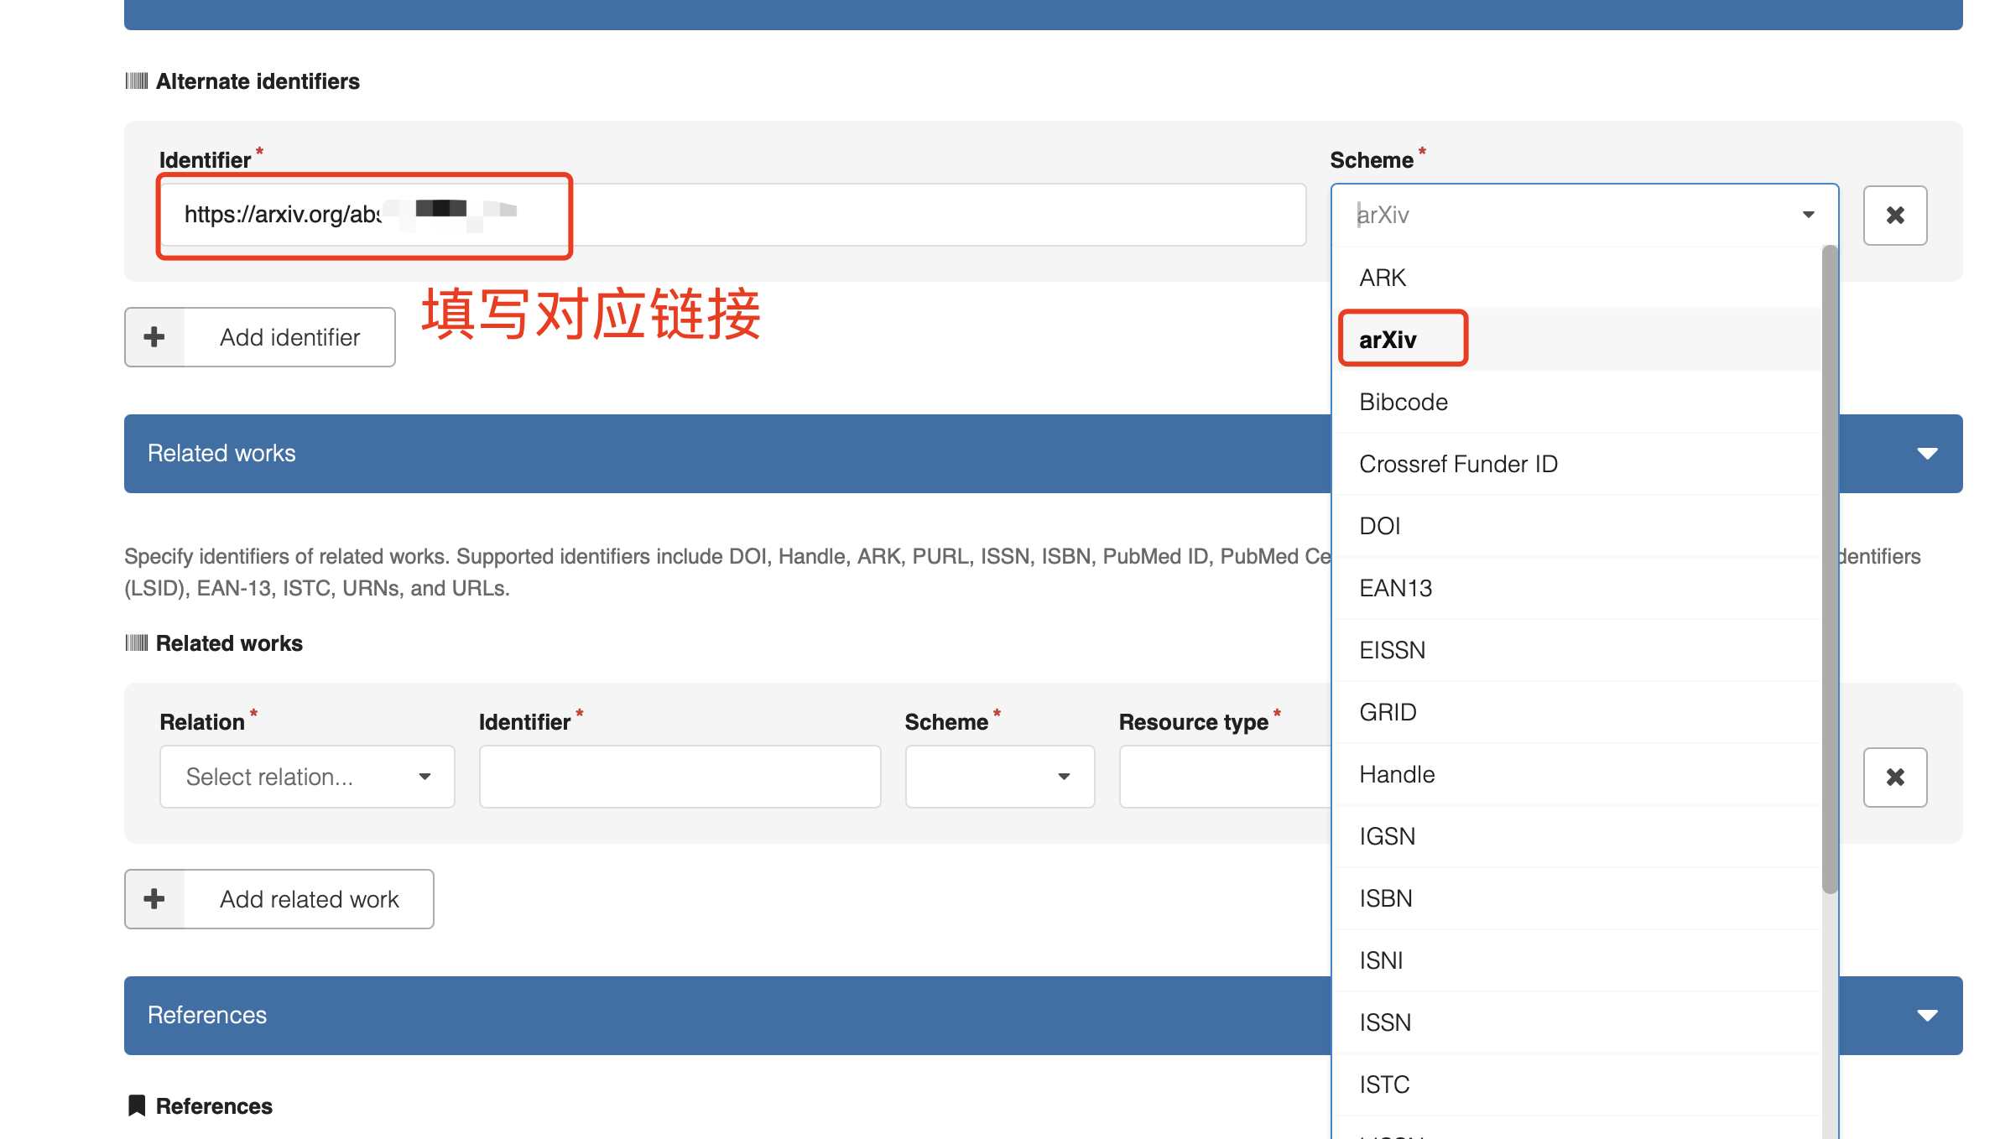2000x1139 pixels.
Task: Collapse the References section
Action: [1927, 1015]
